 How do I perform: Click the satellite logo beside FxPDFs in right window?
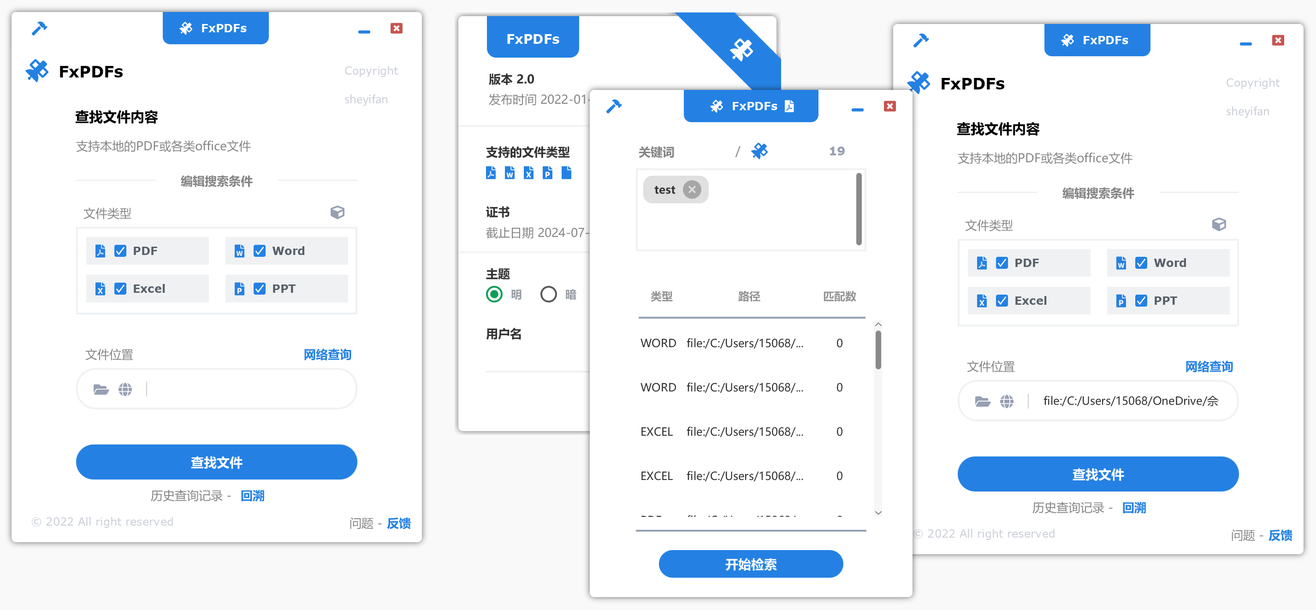(919, 83)
